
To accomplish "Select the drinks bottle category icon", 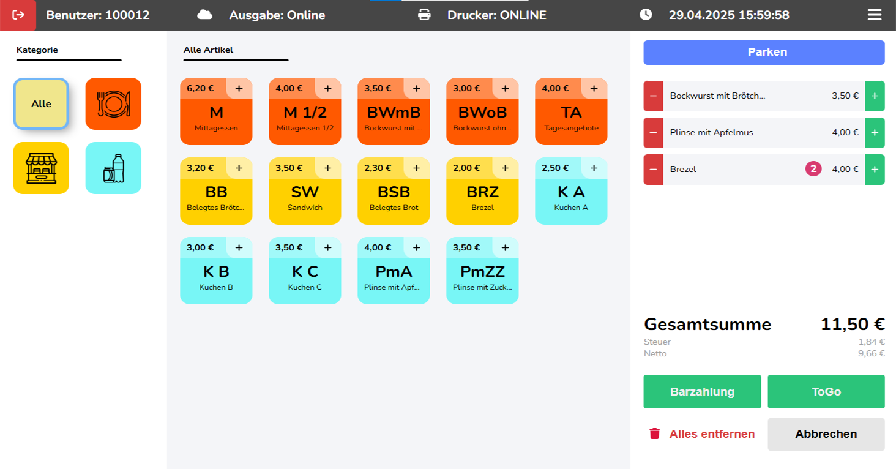I will (113, 168).
